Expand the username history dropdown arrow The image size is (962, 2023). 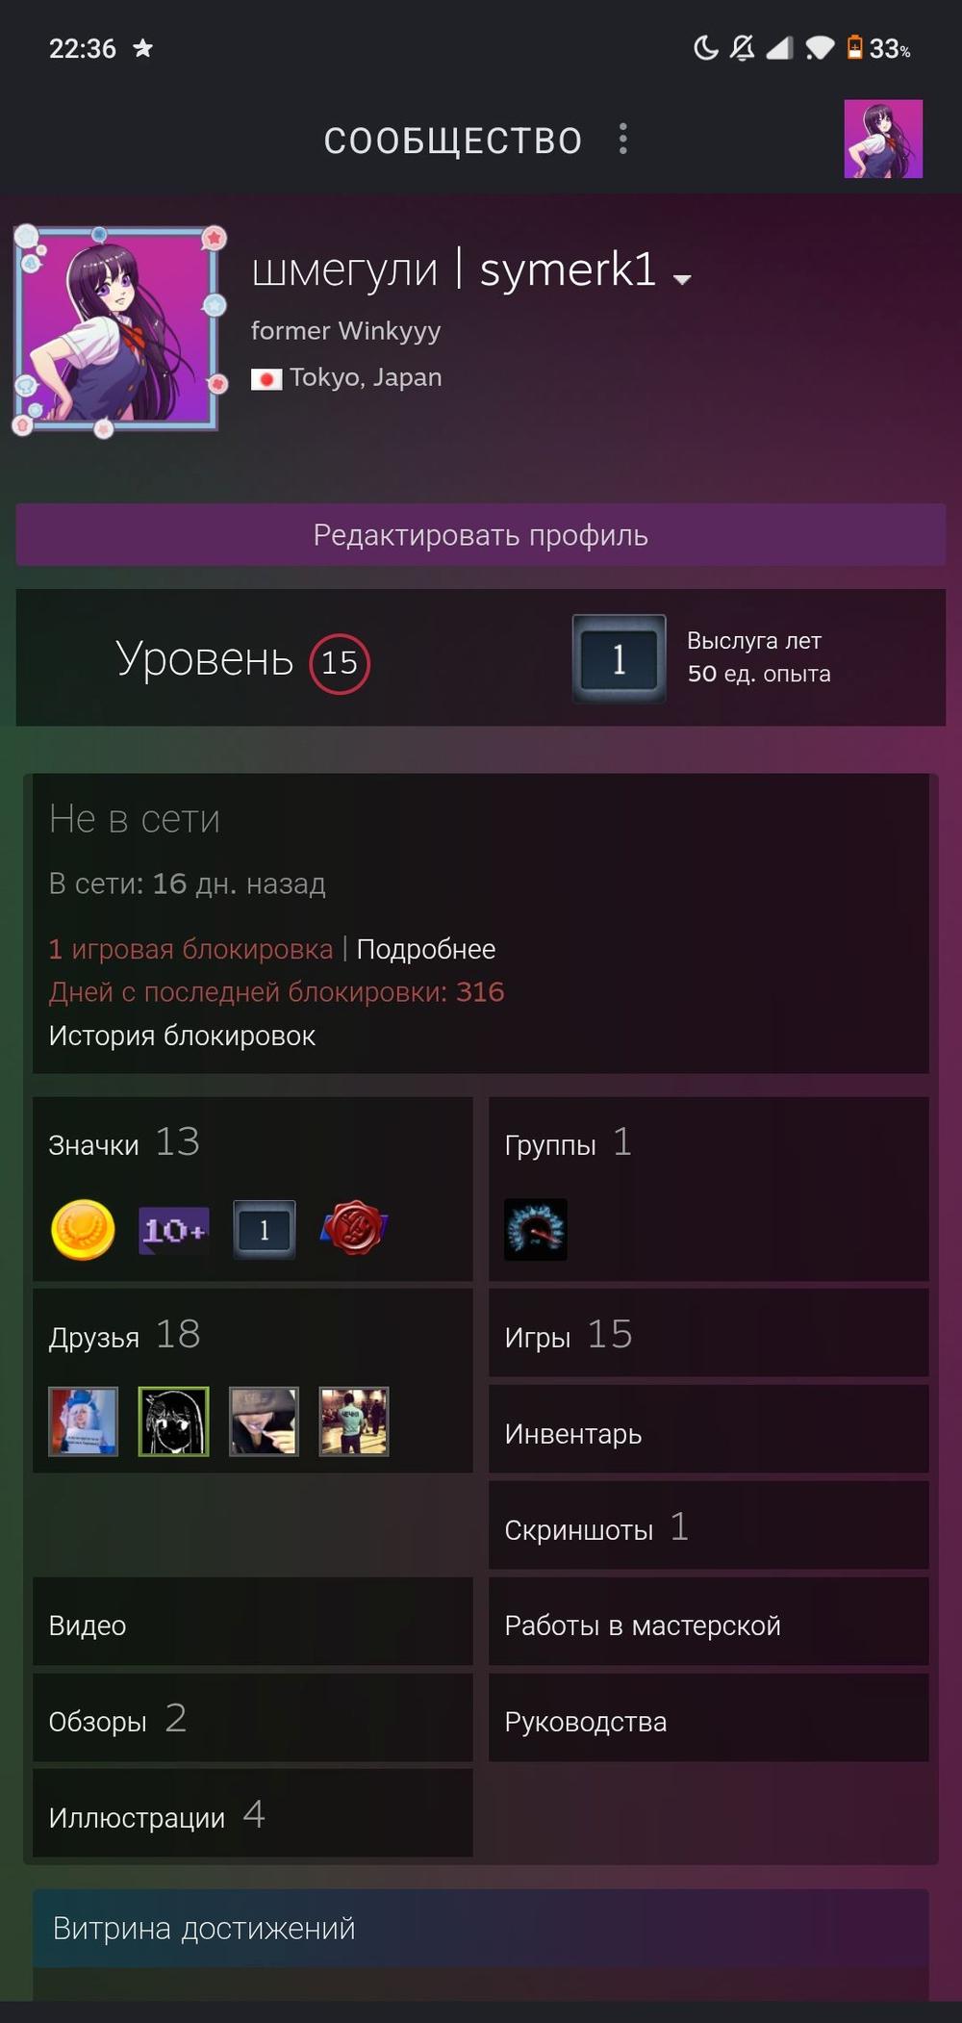click(x=682, y=279)
